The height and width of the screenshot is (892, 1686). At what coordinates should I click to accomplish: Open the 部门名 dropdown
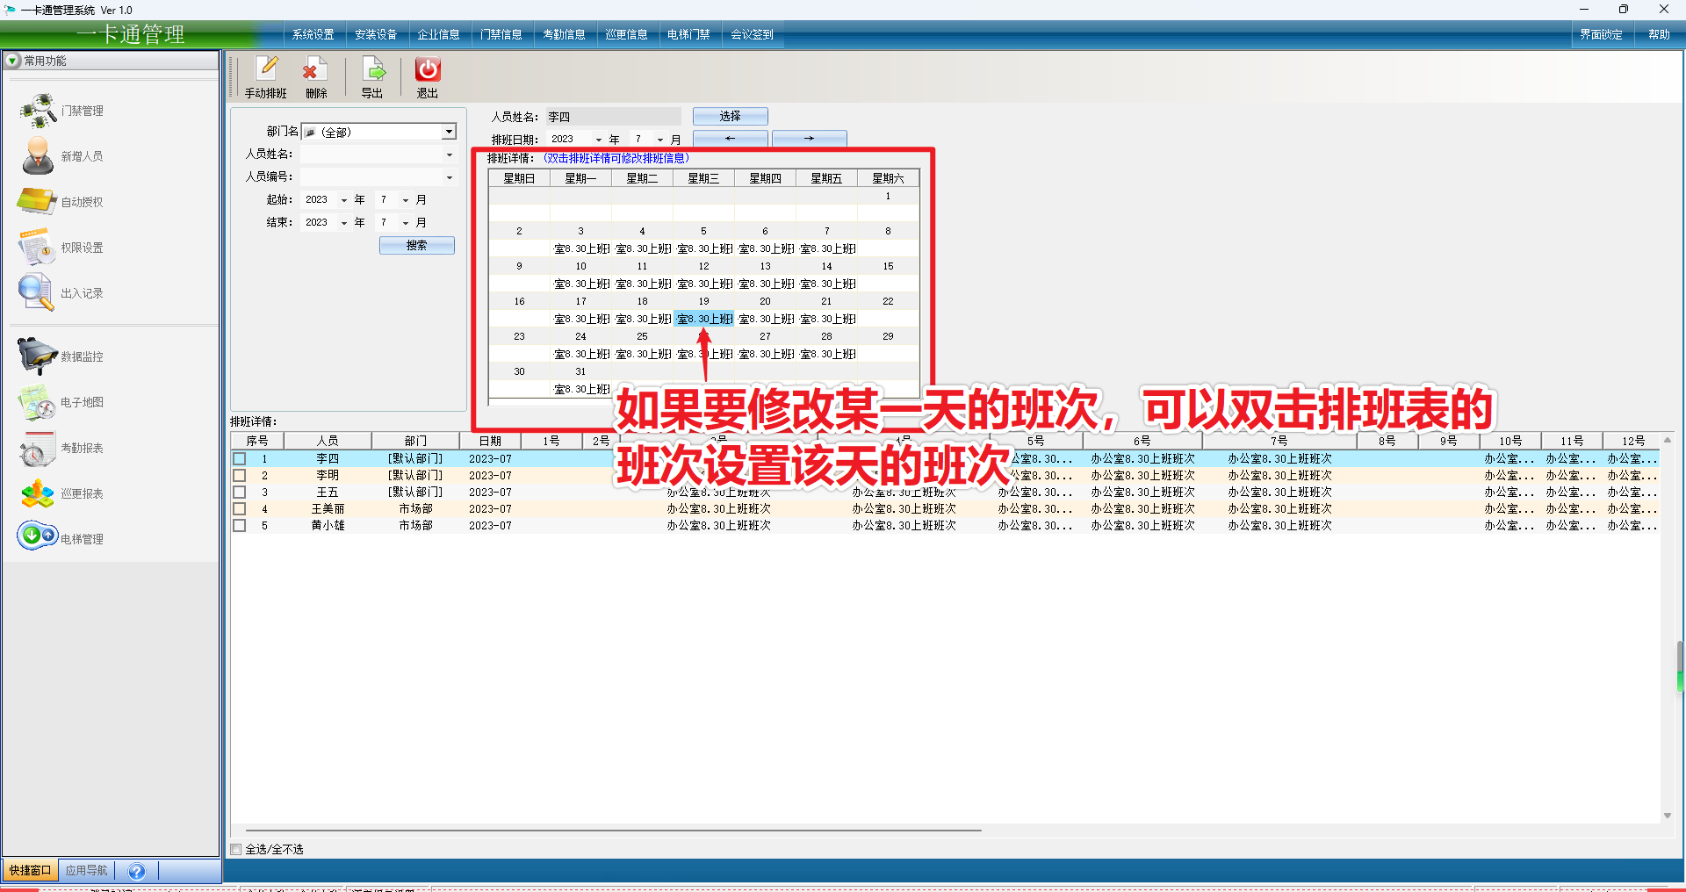click(449, 132)
